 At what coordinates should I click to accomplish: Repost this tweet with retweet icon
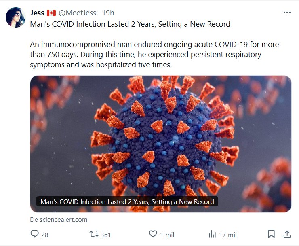click(93, 234)
